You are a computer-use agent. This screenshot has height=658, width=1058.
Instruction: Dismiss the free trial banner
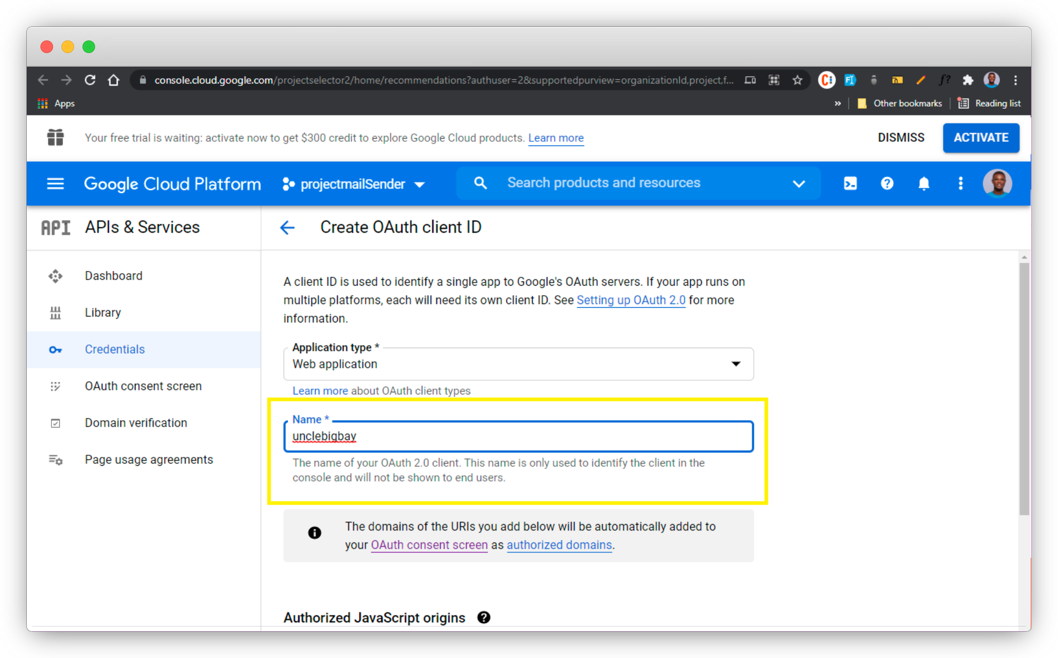901,138
